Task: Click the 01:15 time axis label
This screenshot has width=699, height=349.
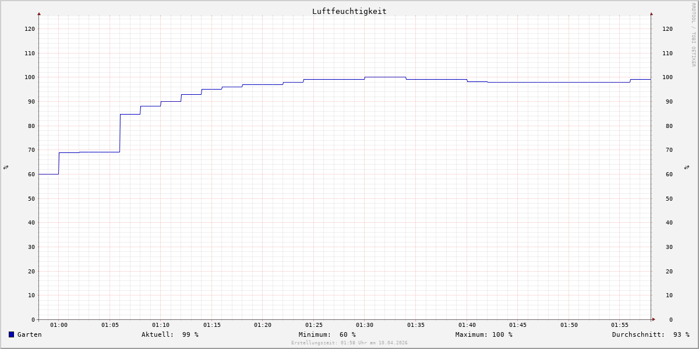Action: coord(211,325)
